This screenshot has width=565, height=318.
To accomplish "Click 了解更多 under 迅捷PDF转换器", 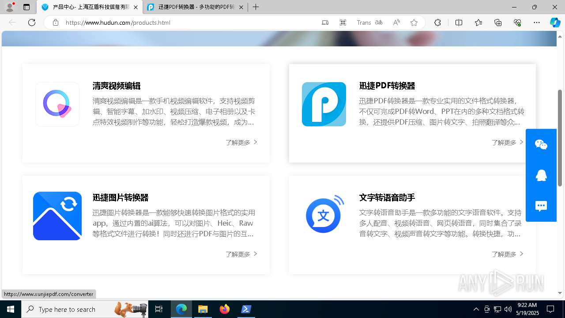I will [508, 142].
